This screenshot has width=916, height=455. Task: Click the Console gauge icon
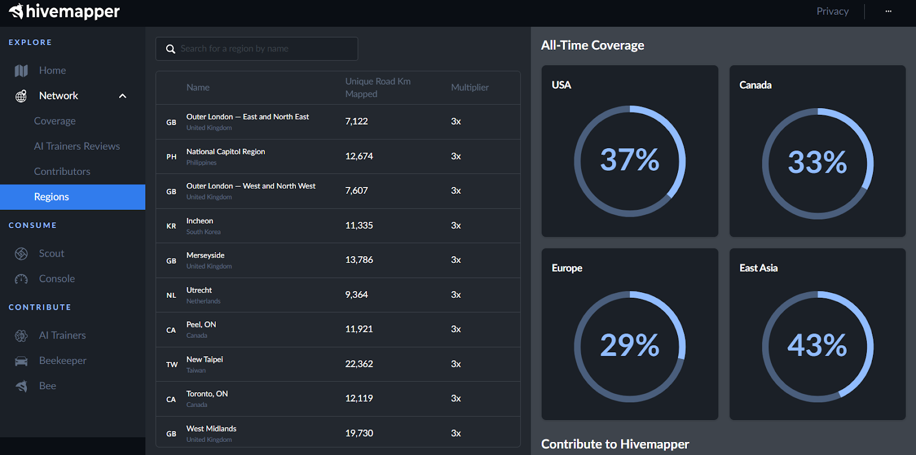[x=21, y=279]
